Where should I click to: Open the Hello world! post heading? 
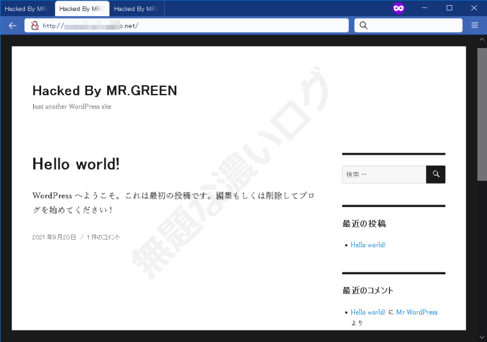click(76, 163)
